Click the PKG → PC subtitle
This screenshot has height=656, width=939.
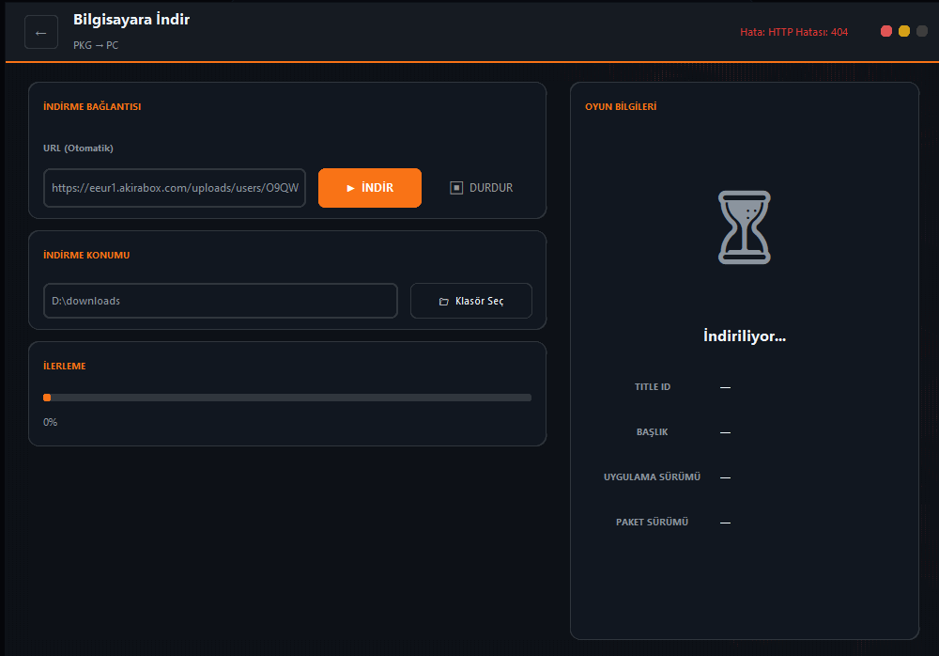pos(96,45)
